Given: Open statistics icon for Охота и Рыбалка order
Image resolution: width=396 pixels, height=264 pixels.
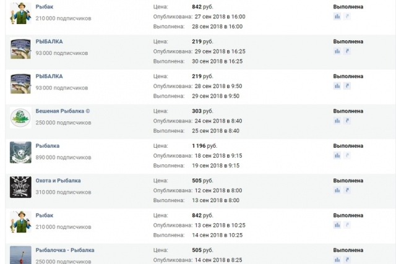Looking at the screenshot, I should (x=337, y=190).
